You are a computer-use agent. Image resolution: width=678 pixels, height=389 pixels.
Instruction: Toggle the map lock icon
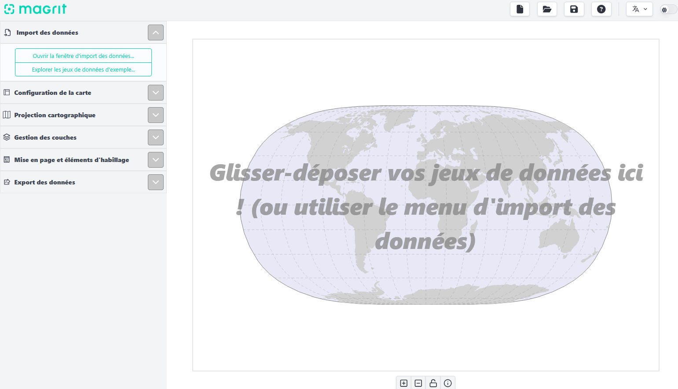(x=433, y=383)
